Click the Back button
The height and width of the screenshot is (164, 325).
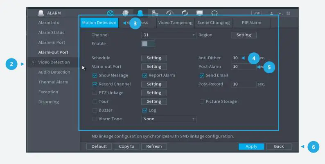click(279, 146)
